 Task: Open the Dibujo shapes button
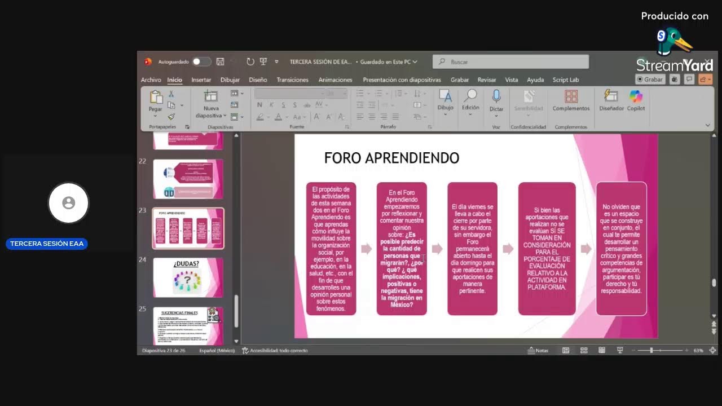pyautogui.click(x=445, y=101)
